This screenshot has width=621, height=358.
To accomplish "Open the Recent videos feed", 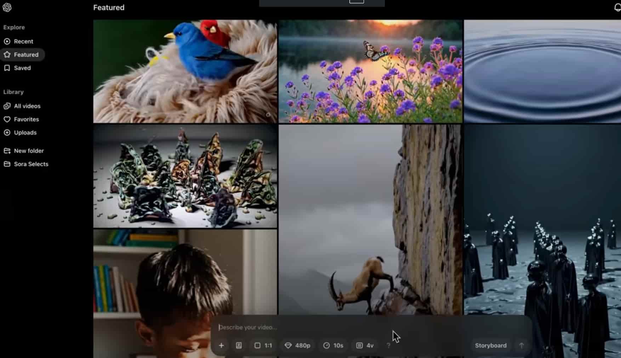I will (18, 41).
